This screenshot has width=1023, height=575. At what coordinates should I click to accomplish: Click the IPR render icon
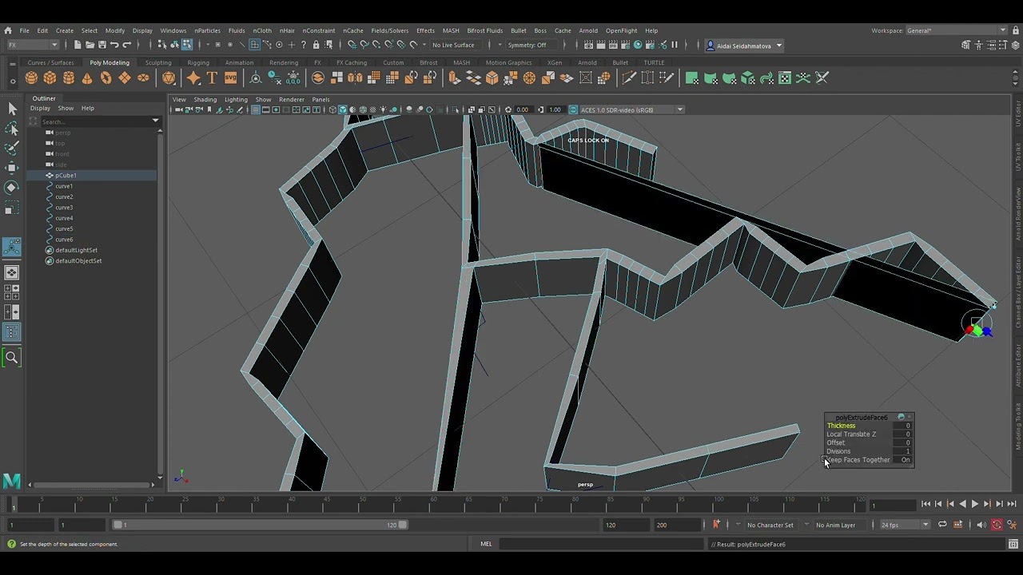point(613,45)
